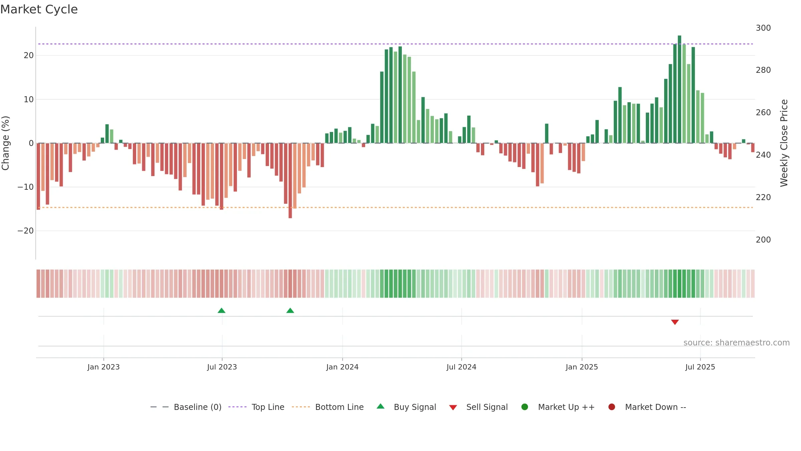Click the 240 value on the right axis
801x451 pixels.
[x=763, y=155]
